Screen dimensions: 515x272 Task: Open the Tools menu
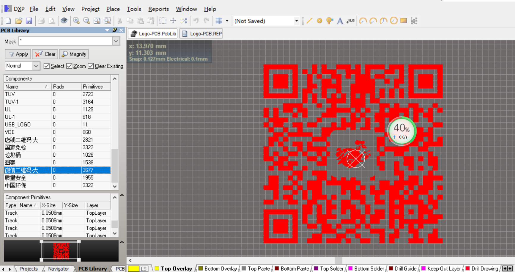(134, 9)
